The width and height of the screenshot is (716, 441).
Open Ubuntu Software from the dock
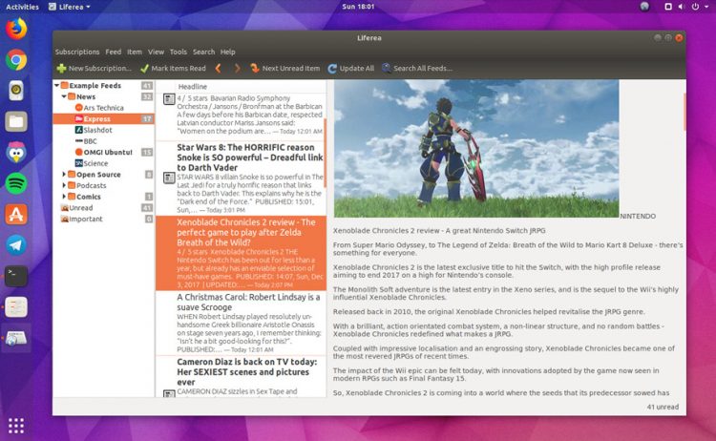[x=16, y=214]
